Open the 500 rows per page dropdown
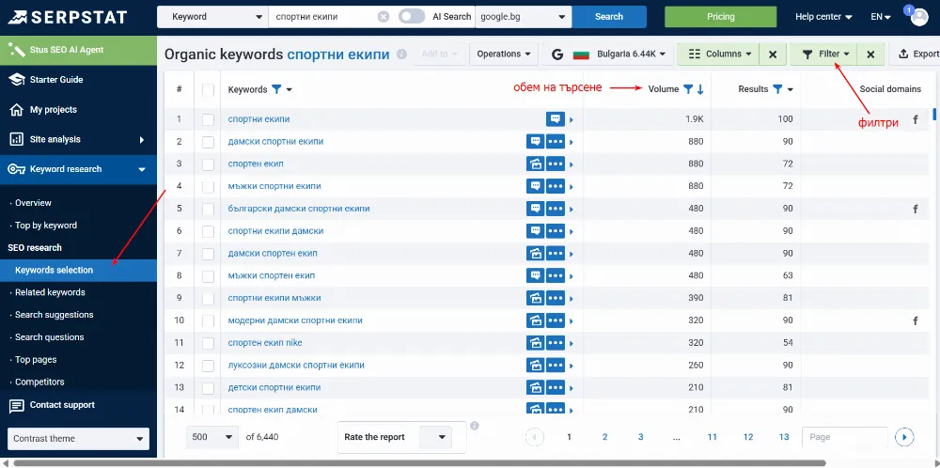The height and width of the screenshot is (468, 940). pos(212,437)
